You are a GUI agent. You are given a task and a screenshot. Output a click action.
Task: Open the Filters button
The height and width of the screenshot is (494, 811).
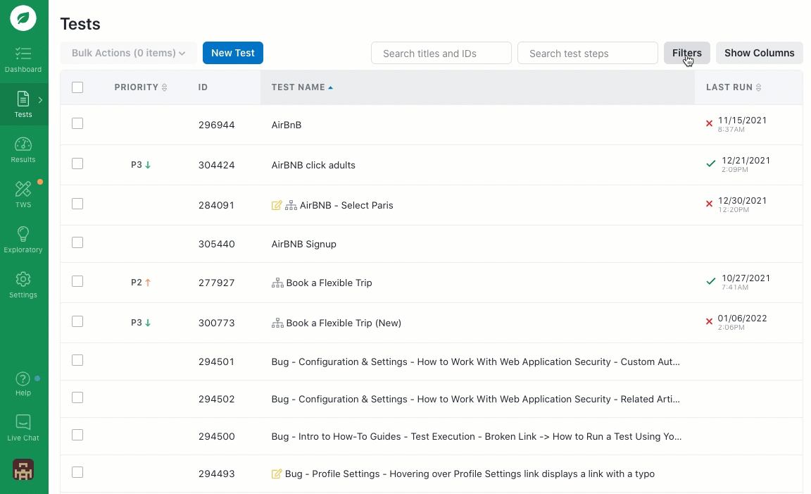[x=687, y=53]
